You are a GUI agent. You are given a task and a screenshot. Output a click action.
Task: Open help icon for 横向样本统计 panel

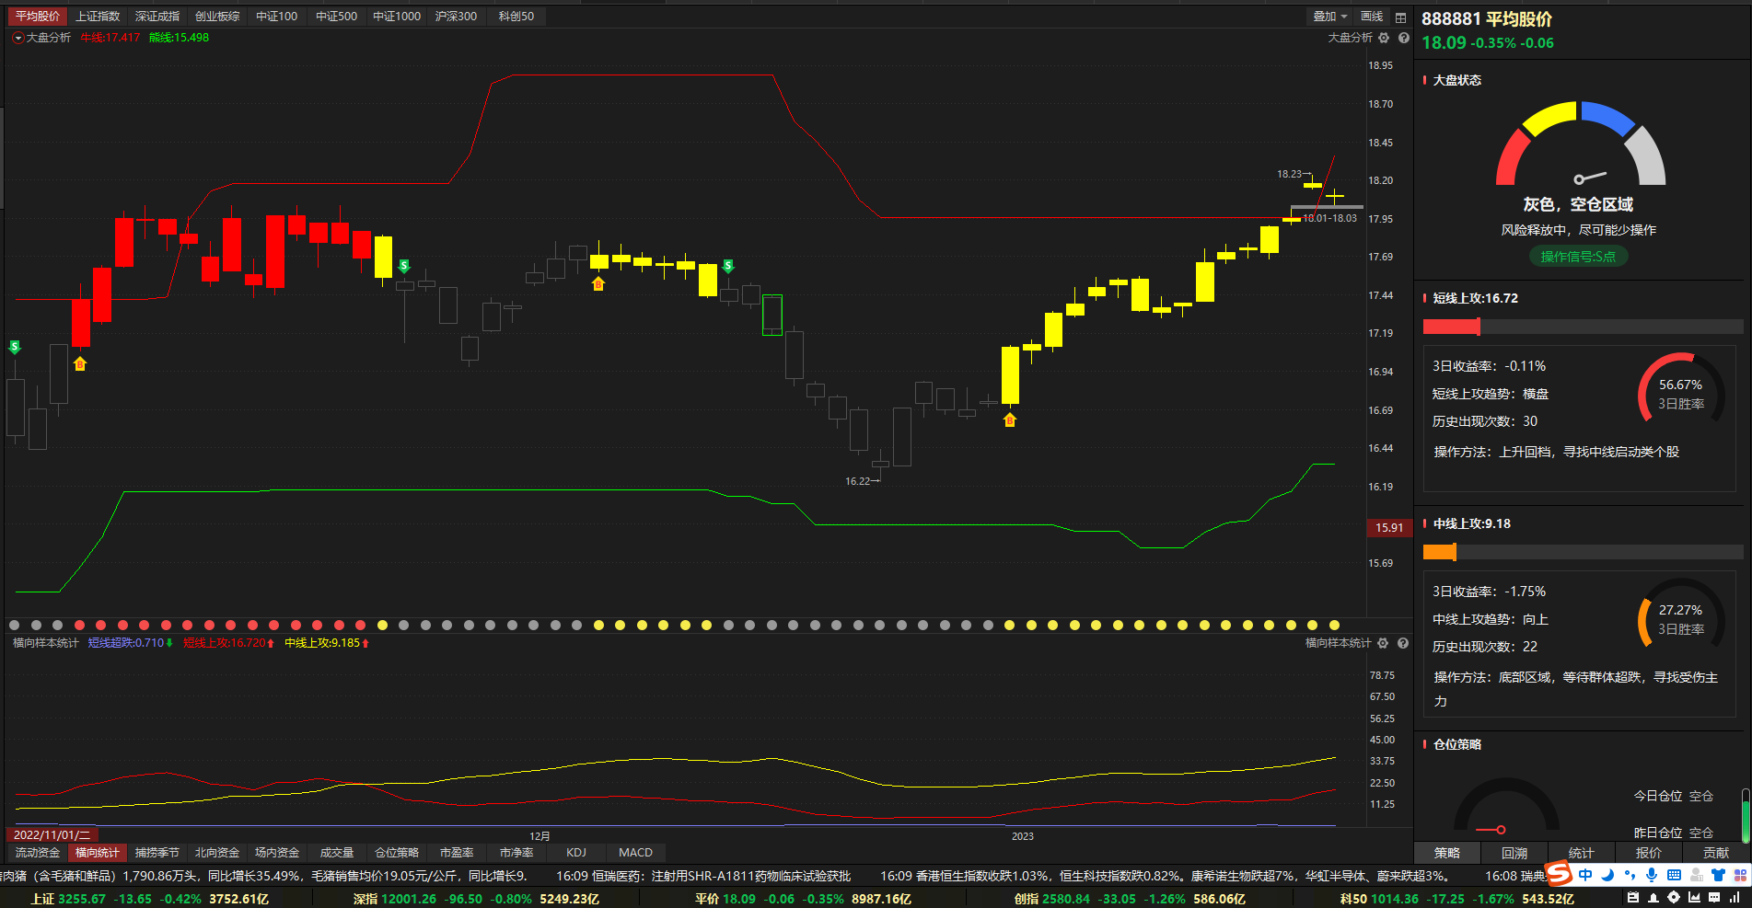pos(1403,643)
